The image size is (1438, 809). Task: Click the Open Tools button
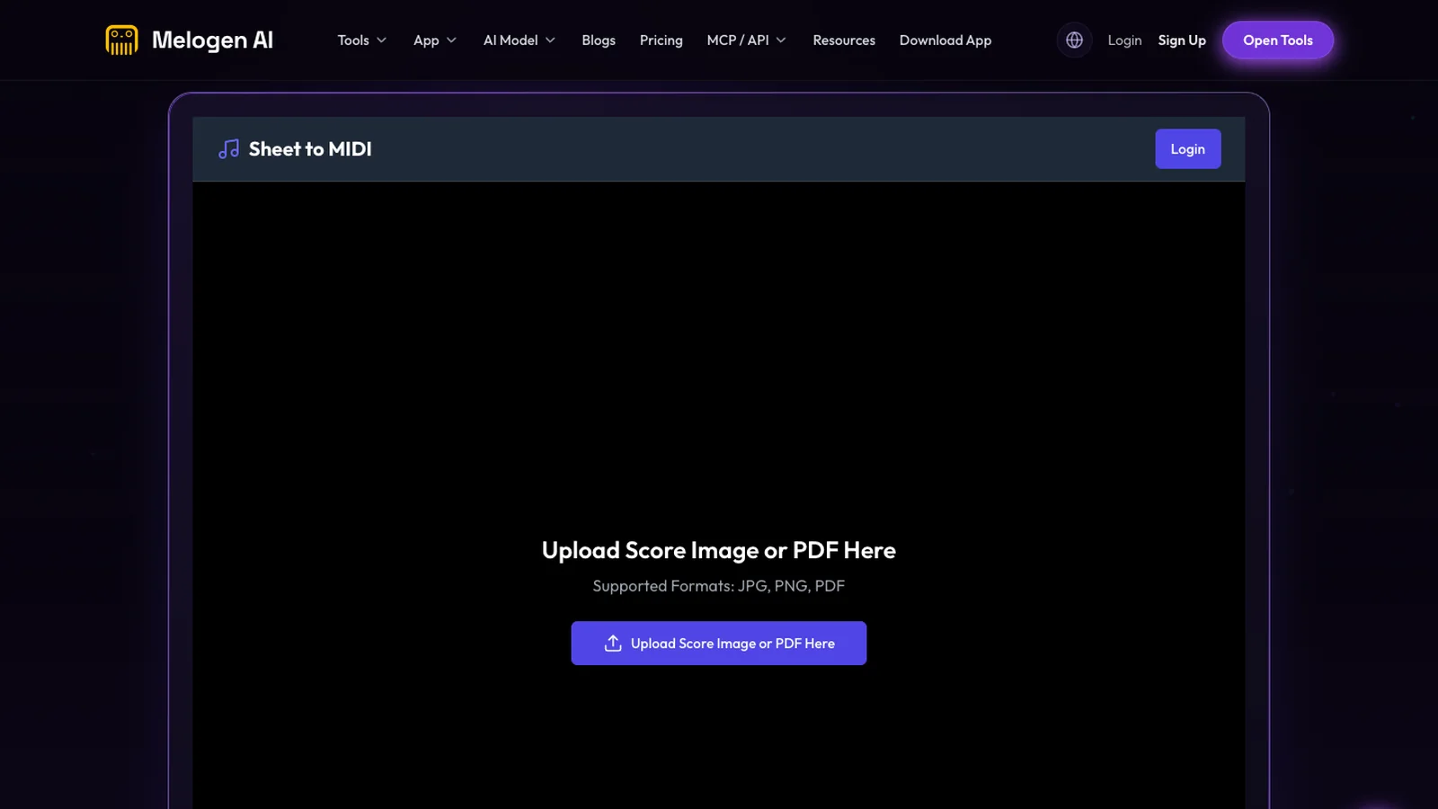tap(1278, 40)
